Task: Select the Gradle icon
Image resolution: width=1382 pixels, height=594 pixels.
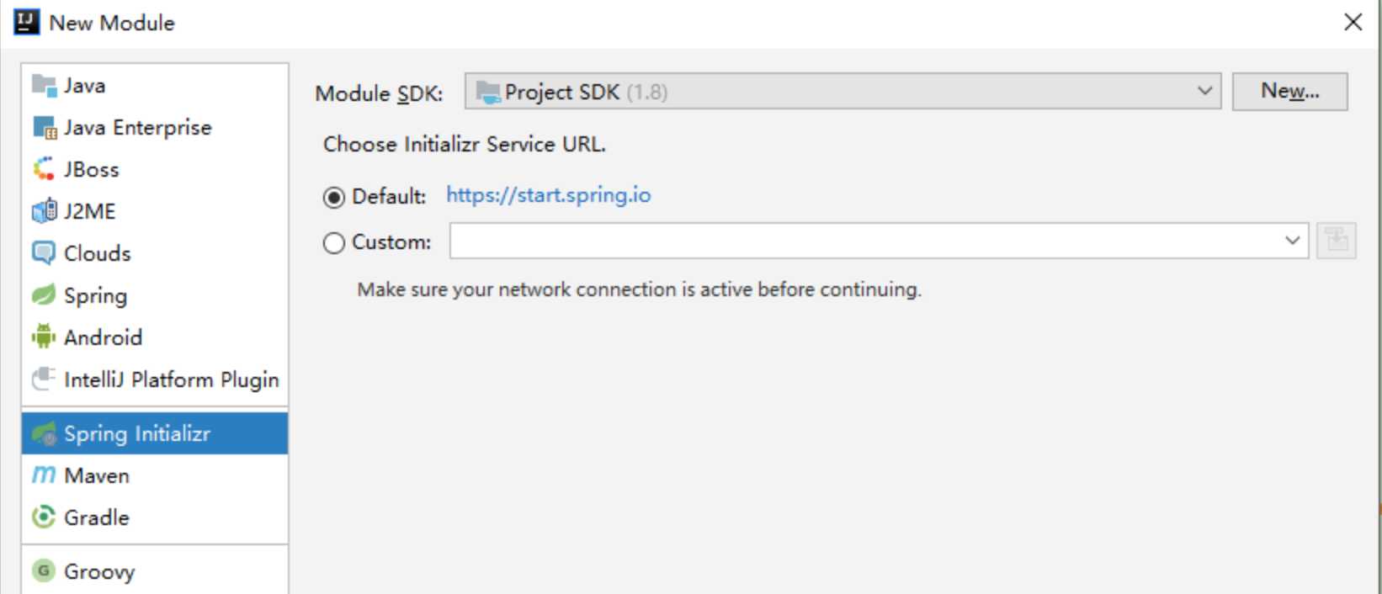Action: pyautogui.click(x=44, y=517)
